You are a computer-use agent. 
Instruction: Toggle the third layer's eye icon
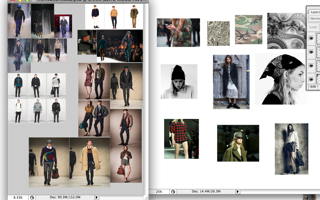click(311, 65)
